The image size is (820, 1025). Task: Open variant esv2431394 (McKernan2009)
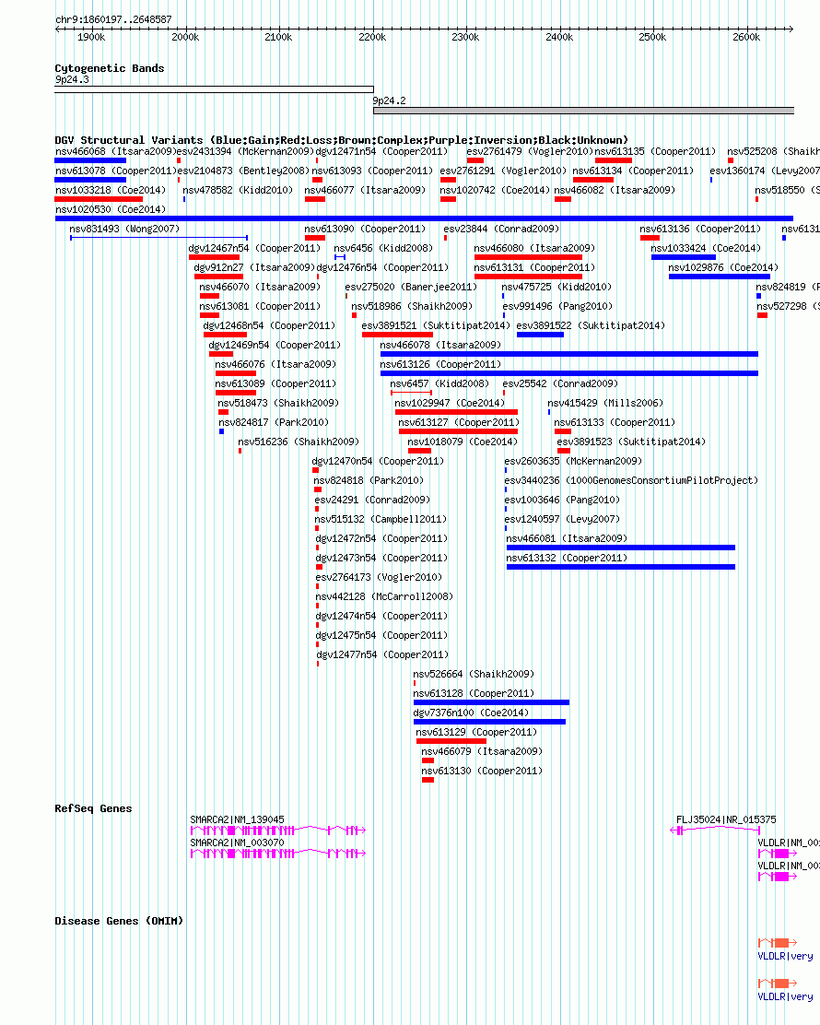(246, 152)
